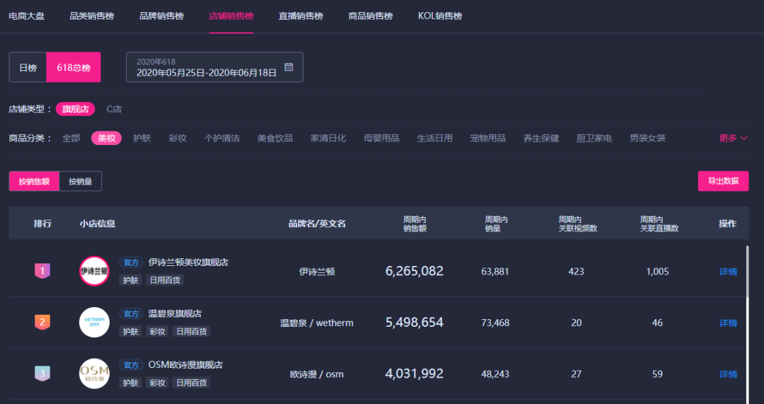The image size is (764, 404).
Task: Sort by 按销售额
Action: pyautogui.click(x=34, y=181)
